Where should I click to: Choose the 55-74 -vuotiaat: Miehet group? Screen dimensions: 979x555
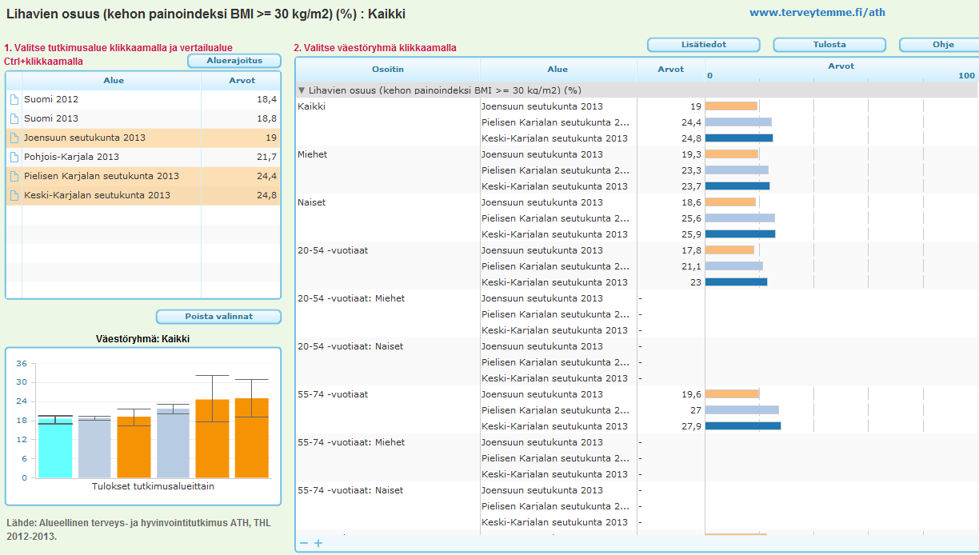(x=351, y=442)
